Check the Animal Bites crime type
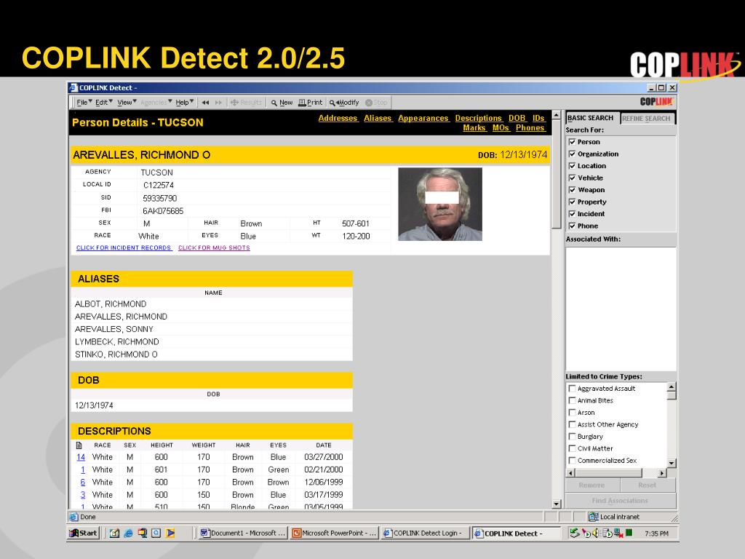 pos(572,400)
